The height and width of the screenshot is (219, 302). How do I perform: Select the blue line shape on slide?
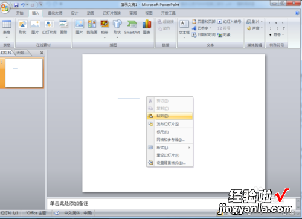tap(129, 99)
